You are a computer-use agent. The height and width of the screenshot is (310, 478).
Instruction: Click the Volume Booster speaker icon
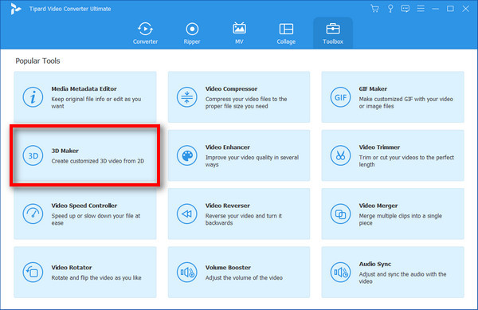tap(187, 273)
